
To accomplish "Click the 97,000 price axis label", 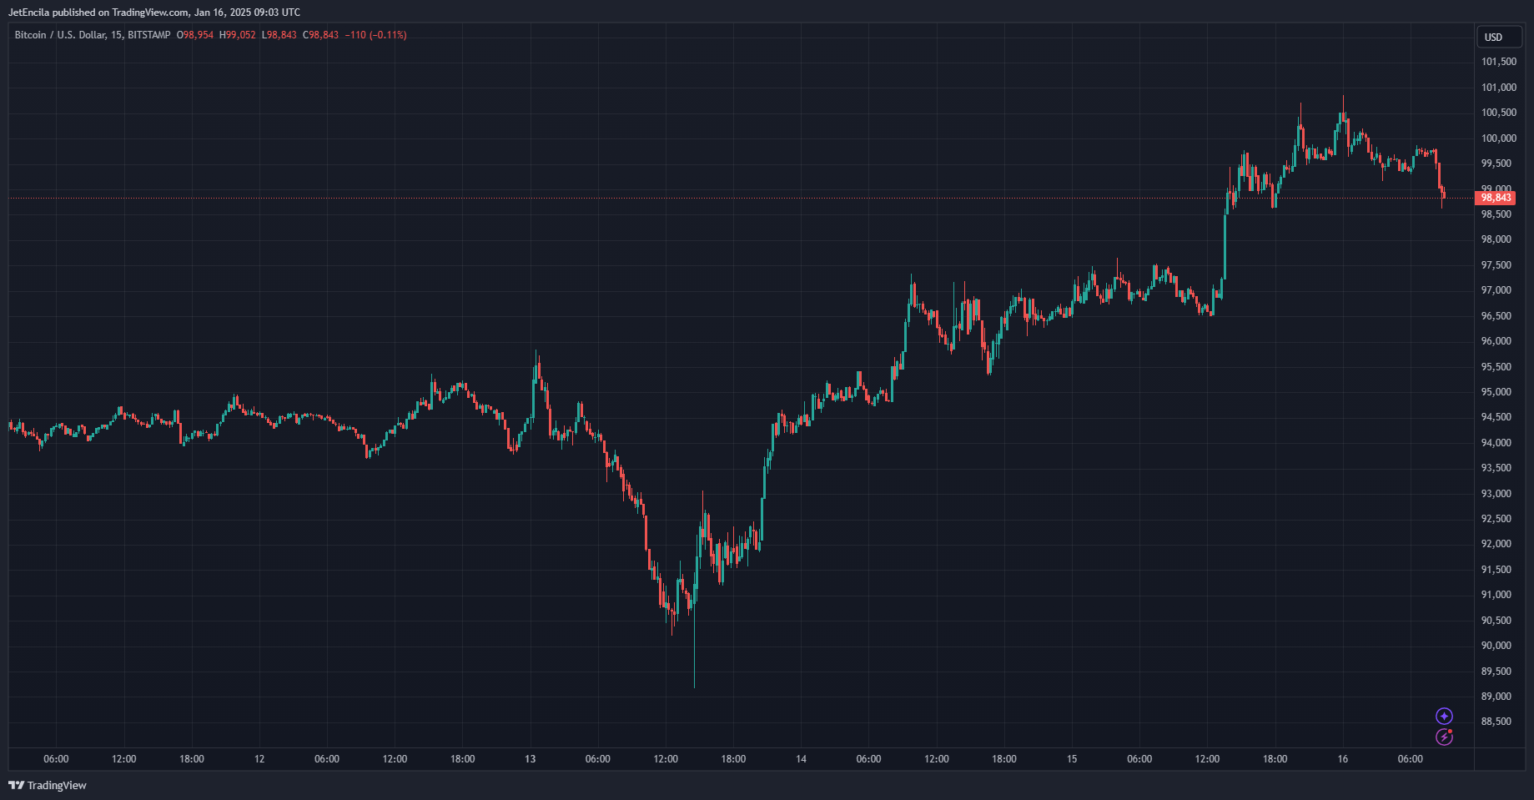I will pos(1496,290).
